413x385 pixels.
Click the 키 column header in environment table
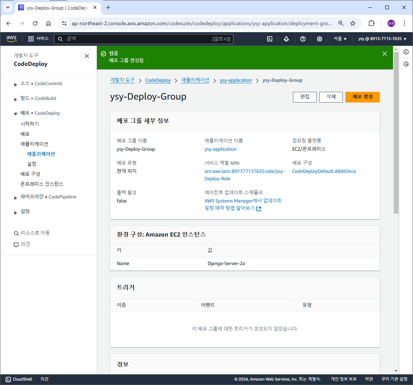119,250
